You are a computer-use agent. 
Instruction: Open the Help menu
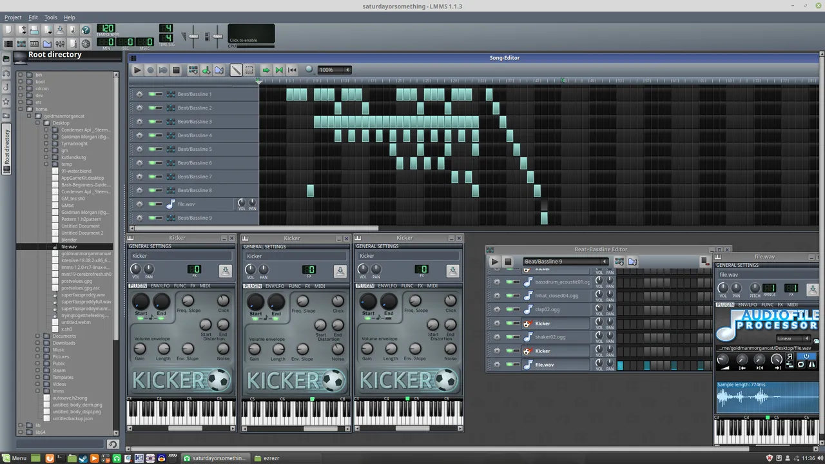69,17
